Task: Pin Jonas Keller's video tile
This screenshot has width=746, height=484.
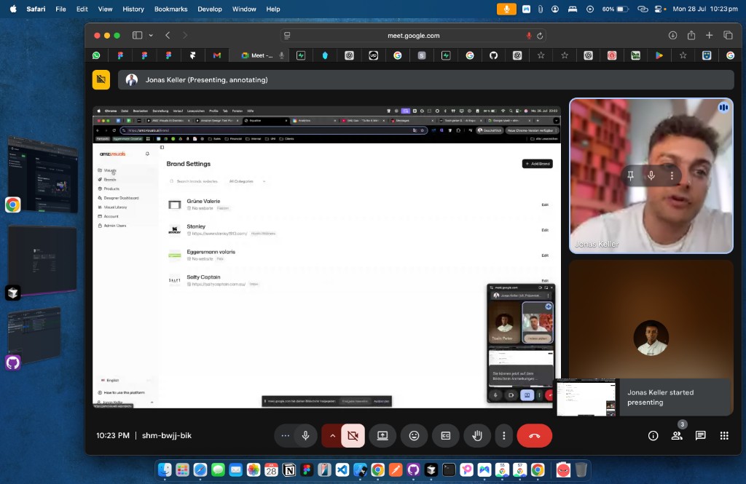Action: [x=630, y=175]
